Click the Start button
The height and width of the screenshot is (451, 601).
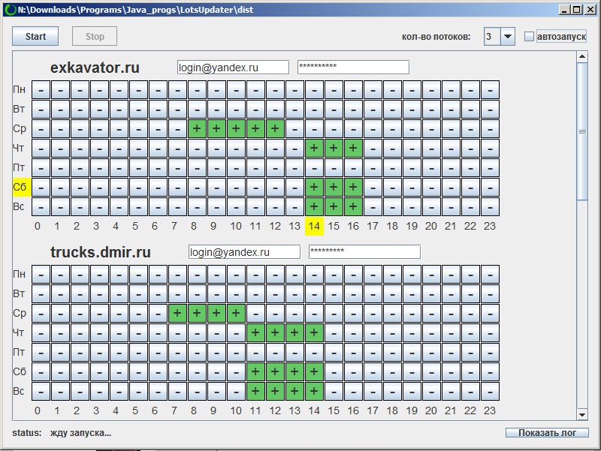(x=35, y=36)
